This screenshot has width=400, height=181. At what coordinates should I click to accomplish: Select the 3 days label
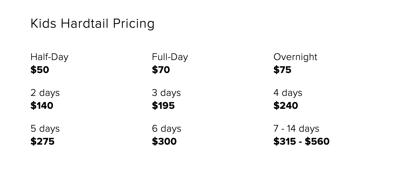pos(166,93)
